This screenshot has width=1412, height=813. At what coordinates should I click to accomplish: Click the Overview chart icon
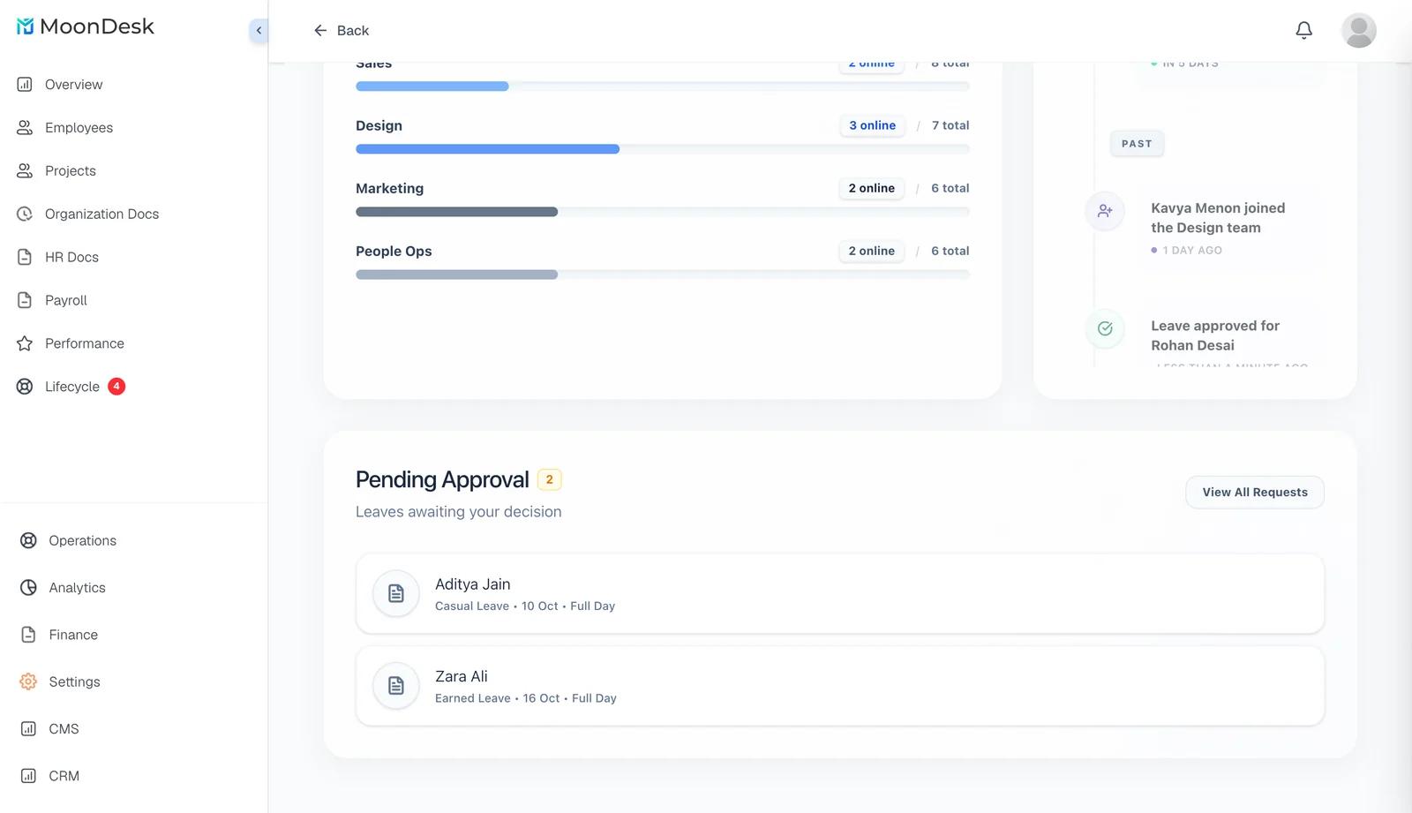pos(25,85)
